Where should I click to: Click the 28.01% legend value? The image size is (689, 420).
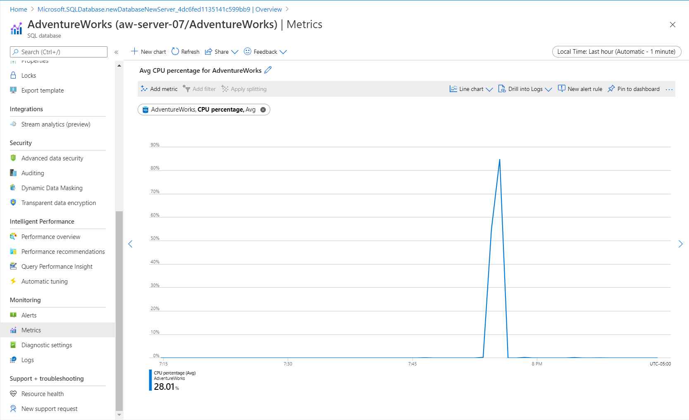[166, 387]
